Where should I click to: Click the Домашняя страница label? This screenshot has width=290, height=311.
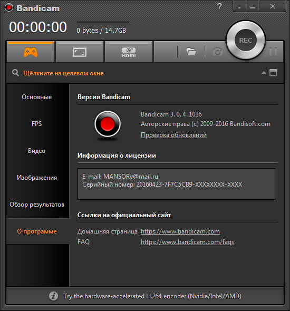(x=108, y=231)
